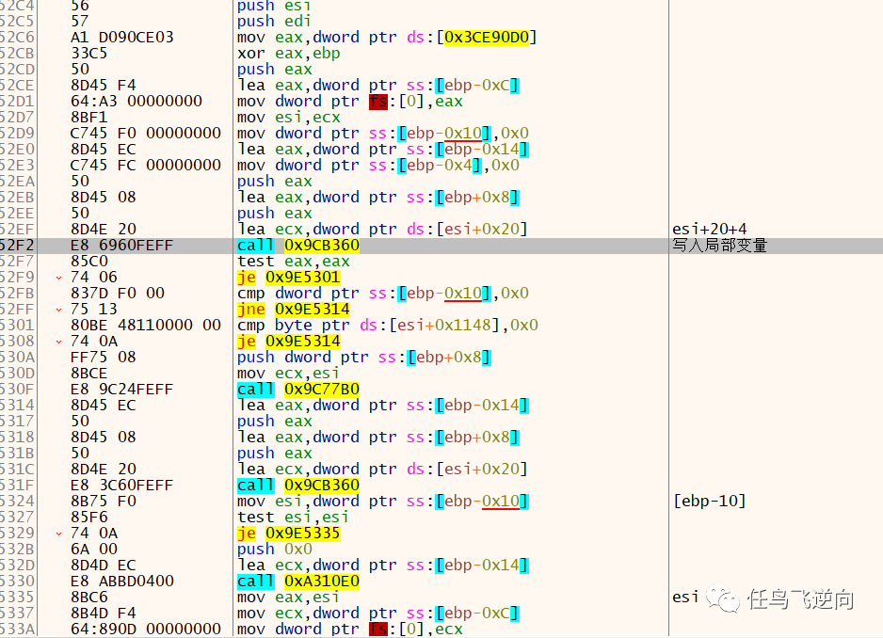The width and height of the screenshot is (883, 638).
Task: Select the comment [ebp-10]
Action: [x=710, y=502]
